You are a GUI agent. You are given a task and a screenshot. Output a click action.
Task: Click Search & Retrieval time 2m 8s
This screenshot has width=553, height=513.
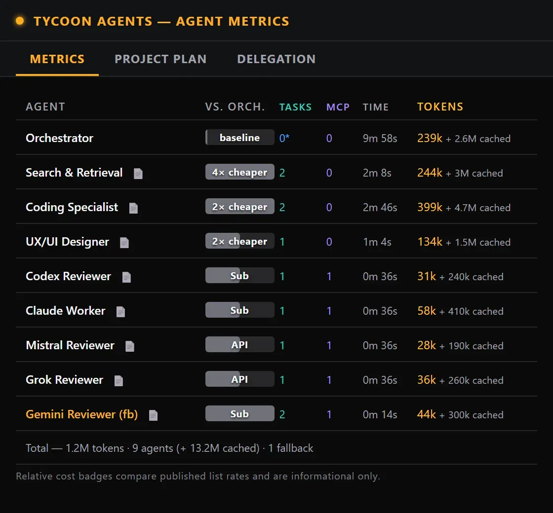click(x=377, y=173)
